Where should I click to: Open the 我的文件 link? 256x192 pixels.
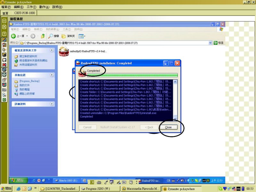(25, 85)
